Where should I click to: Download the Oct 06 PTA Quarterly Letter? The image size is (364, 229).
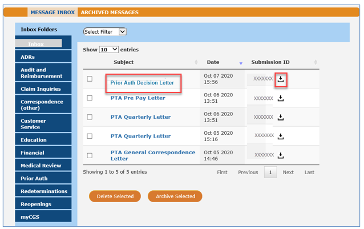(x=280, y=117)
